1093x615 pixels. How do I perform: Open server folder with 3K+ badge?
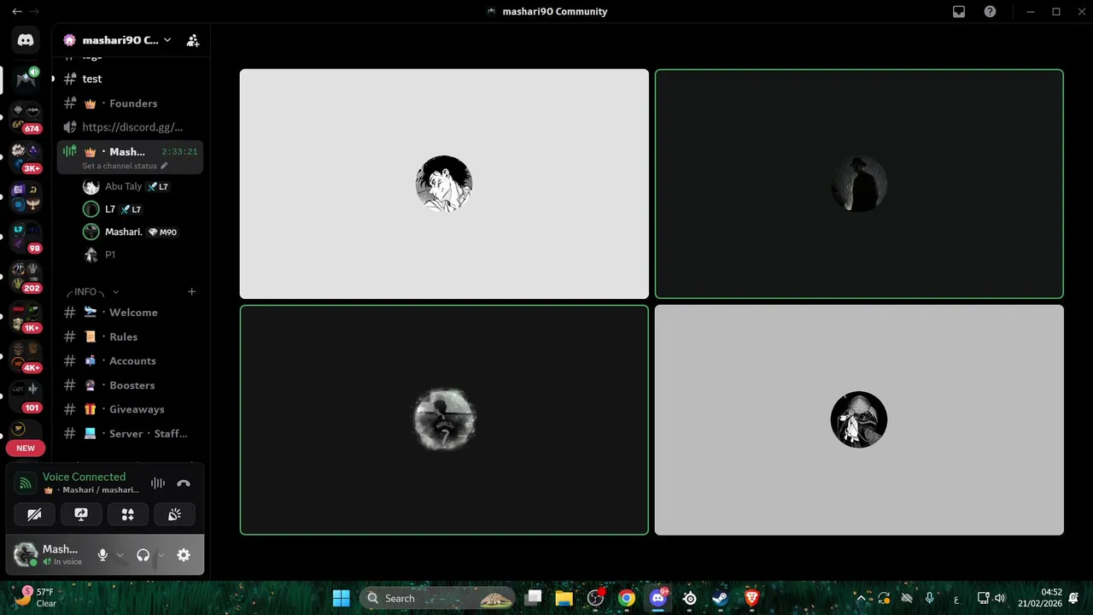click(26, 157)
